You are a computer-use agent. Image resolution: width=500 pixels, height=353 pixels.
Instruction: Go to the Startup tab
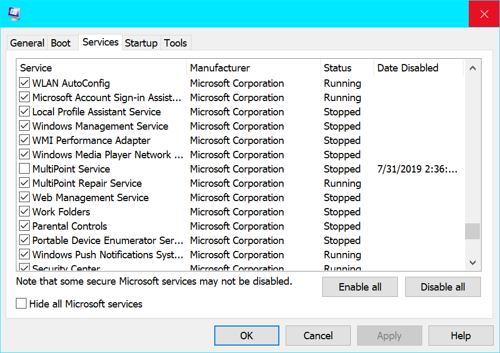point(141,43)
